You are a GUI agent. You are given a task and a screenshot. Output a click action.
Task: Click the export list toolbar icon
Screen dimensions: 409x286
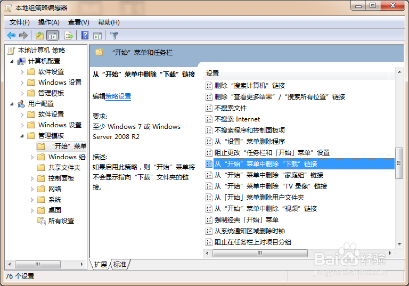click(x=69, y=35)
